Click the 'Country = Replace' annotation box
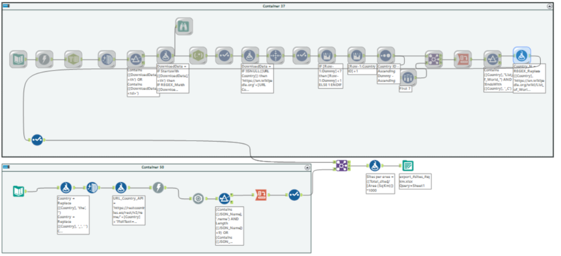The image size is (561, 256). [73, 214]
